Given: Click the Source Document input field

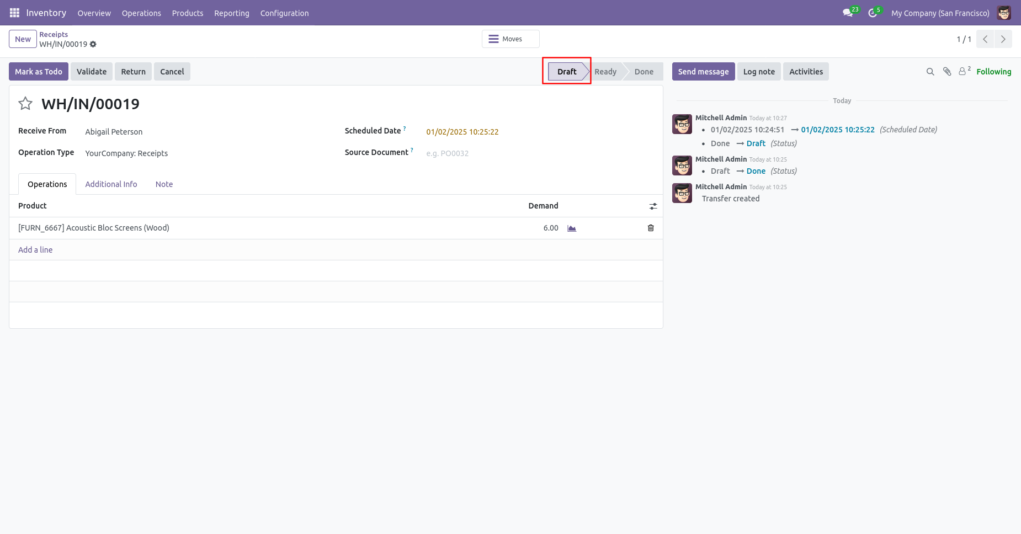Looking at the screenshot, I should 540,153.
